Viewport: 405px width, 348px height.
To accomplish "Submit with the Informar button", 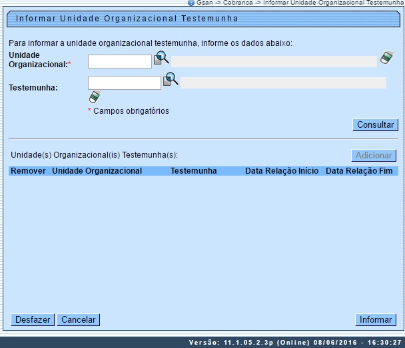I will 376,320.
